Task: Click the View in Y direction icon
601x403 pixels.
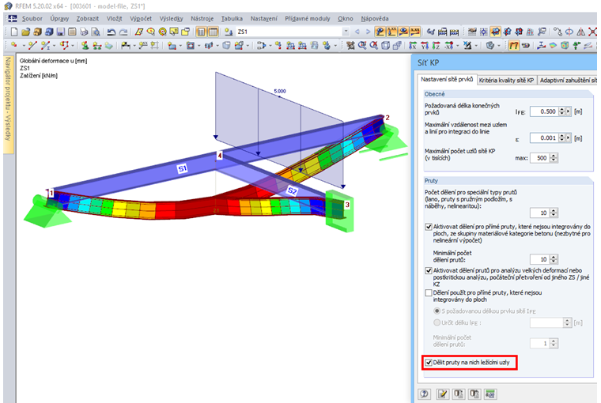Action: coord(425,46)
